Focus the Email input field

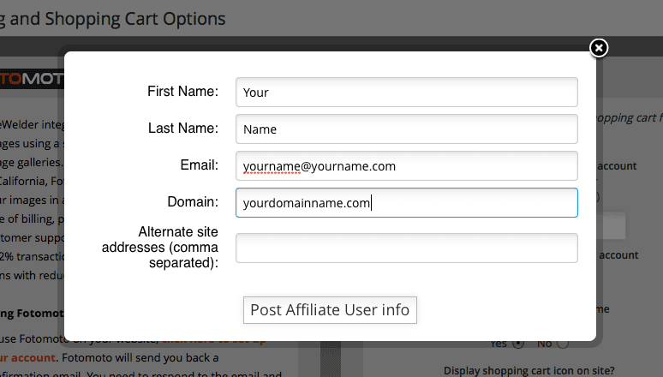coord(406,166)
